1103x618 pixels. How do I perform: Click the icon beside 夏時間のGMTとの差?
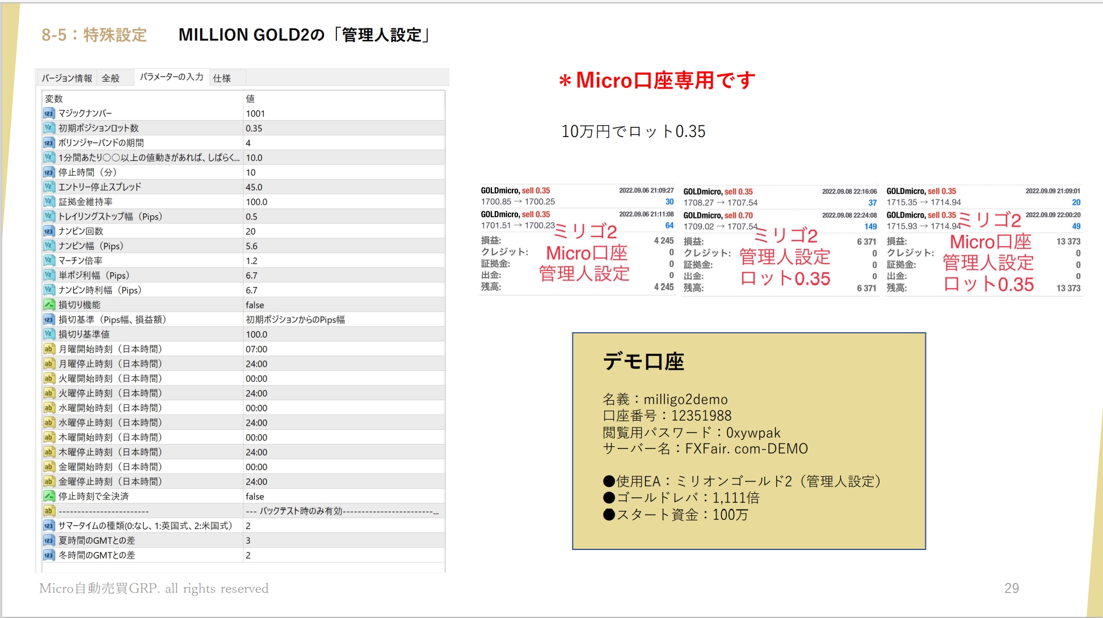coord(49,541)
